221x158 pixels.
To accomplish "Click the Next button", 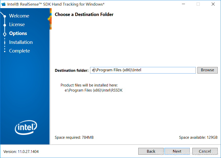I will 177,151.
